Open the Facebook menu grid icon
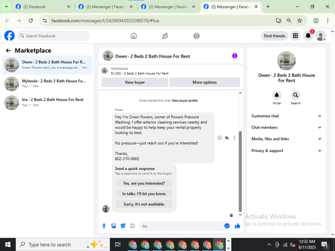Viewport: 335px width, 251px height. click(x=295, y=35)
